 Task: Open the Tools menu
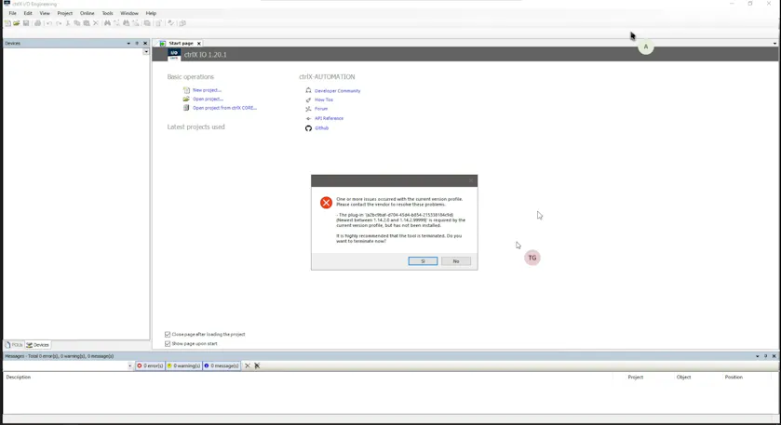(x=108, y=13)
